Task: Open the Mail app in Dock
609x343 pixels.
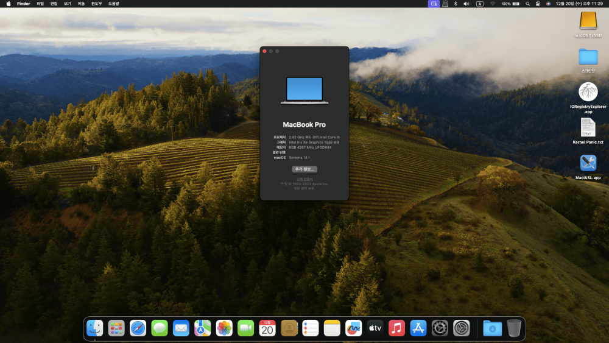Action: (181, 328)
